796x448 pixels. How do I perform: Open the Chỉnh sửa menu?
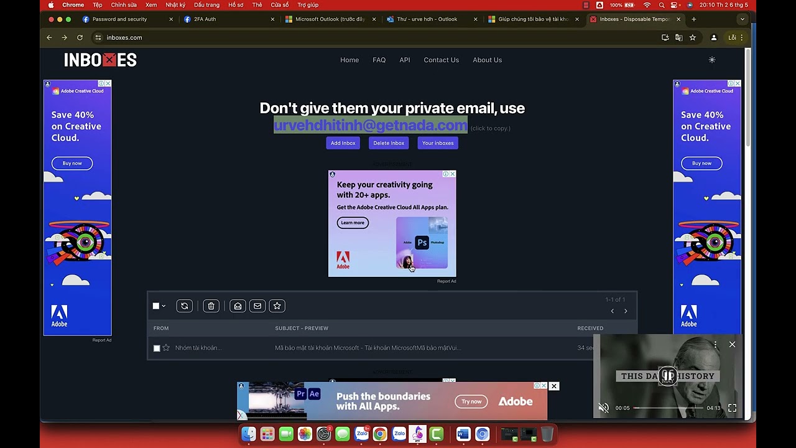coord(124,5)
